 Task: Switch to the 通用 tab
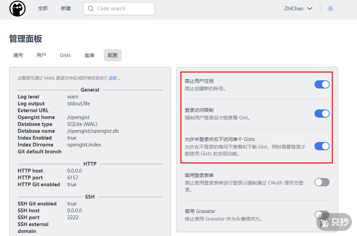pyautogui.click(x=18, y=55)
